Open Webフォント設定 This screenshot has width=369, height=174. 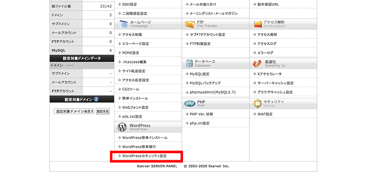(x=135, y=108)
